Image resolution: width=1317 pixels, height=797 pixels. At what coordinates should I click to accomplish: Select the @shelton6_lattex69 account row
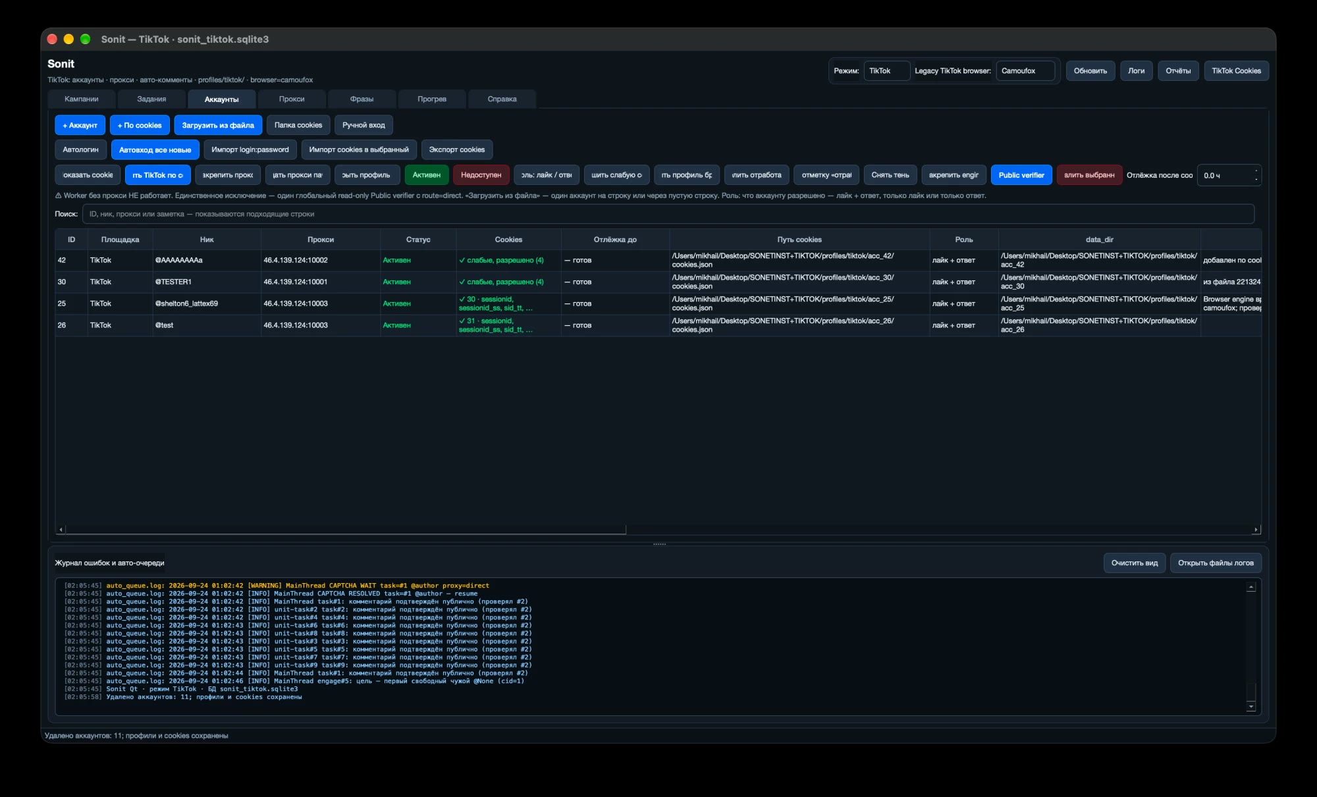point(658,303)
